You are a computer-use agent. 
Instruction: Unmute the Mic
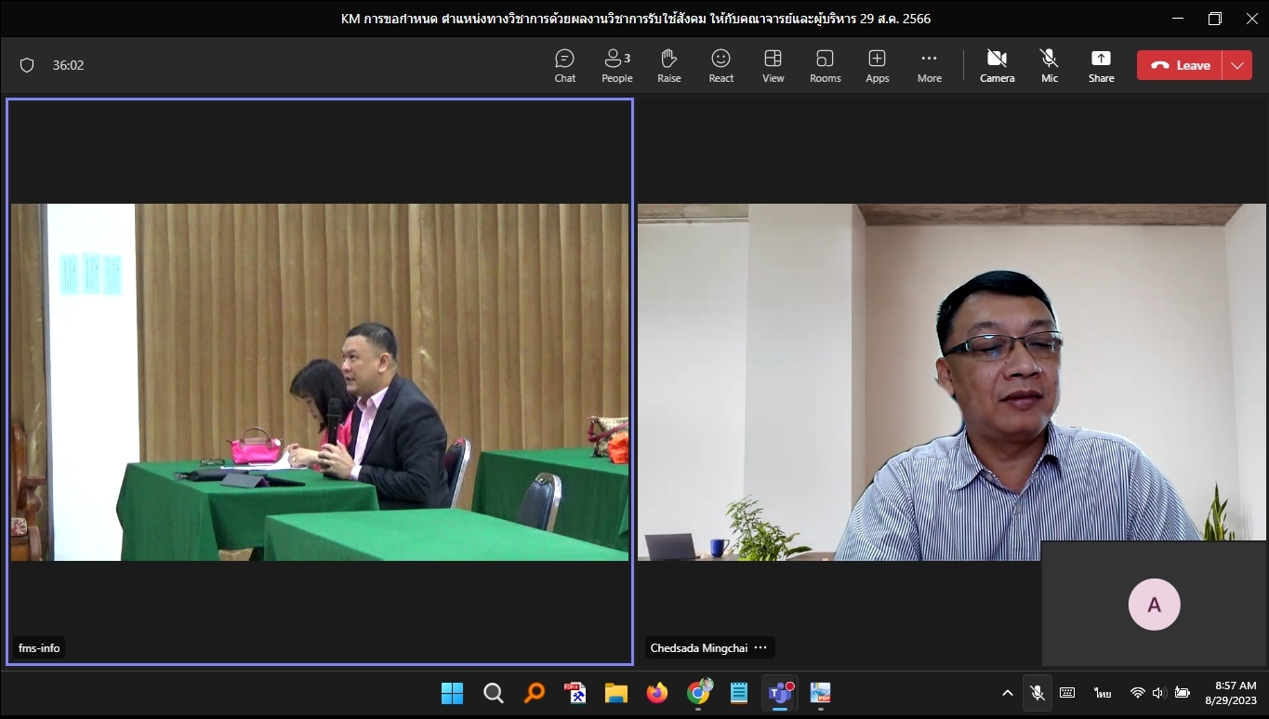tap(1049, 65)
